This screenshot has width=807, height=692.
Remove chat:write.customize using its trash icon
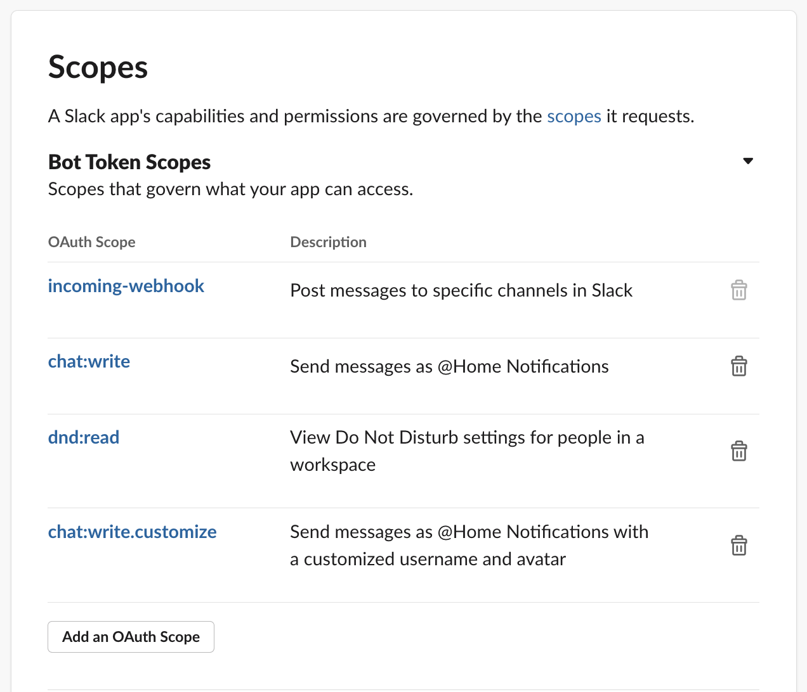(x=738, y=545)
